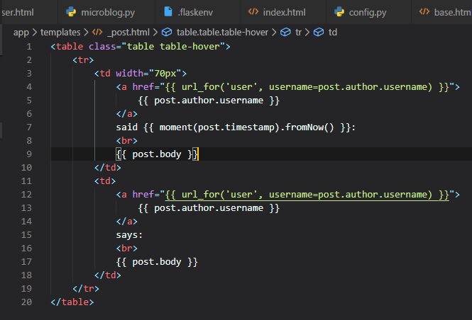Screen dimensions: 472x320
Task: Click the _post.html file icon in breadcrumbs
Action: 98,32
